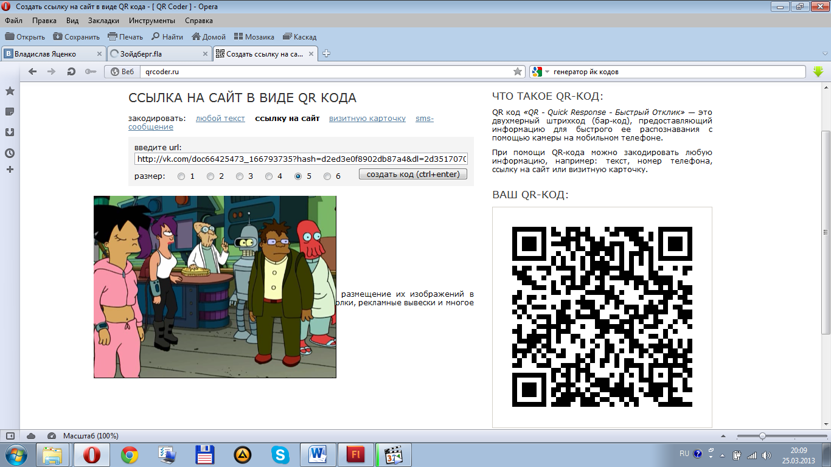Click the Печать printer button
The width and height of the screenshot is (831, 467).
coord(125,36)
